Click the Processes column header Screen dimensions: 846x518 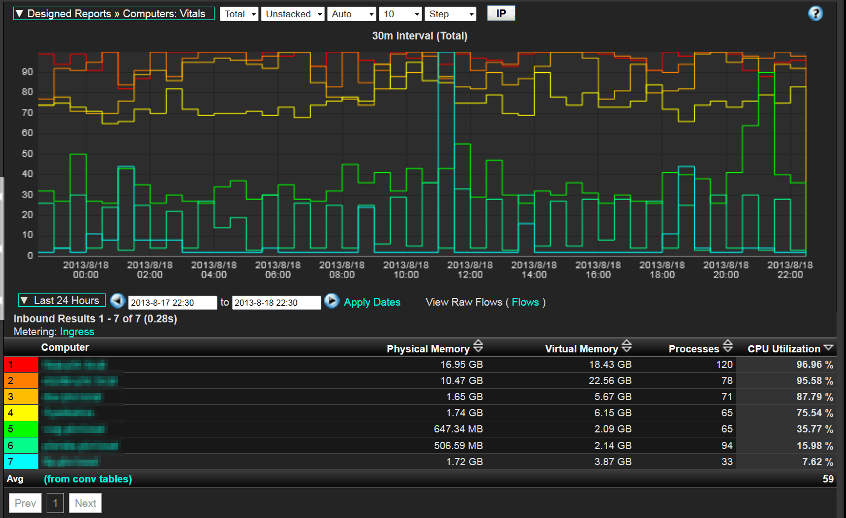click(x=694, y=348)
